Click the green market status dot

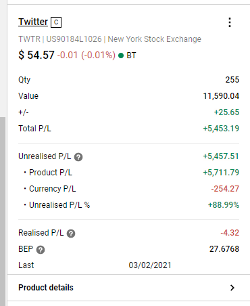(x=121, y=56)
